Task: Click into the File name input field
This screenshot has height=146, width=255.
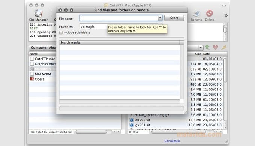Action: click(119, 18)
